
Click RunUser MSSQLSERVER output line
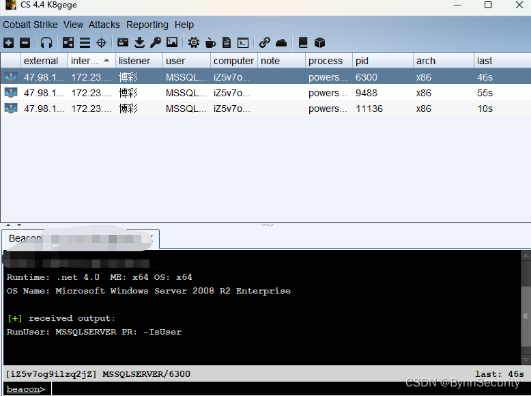tap(94, 332)
